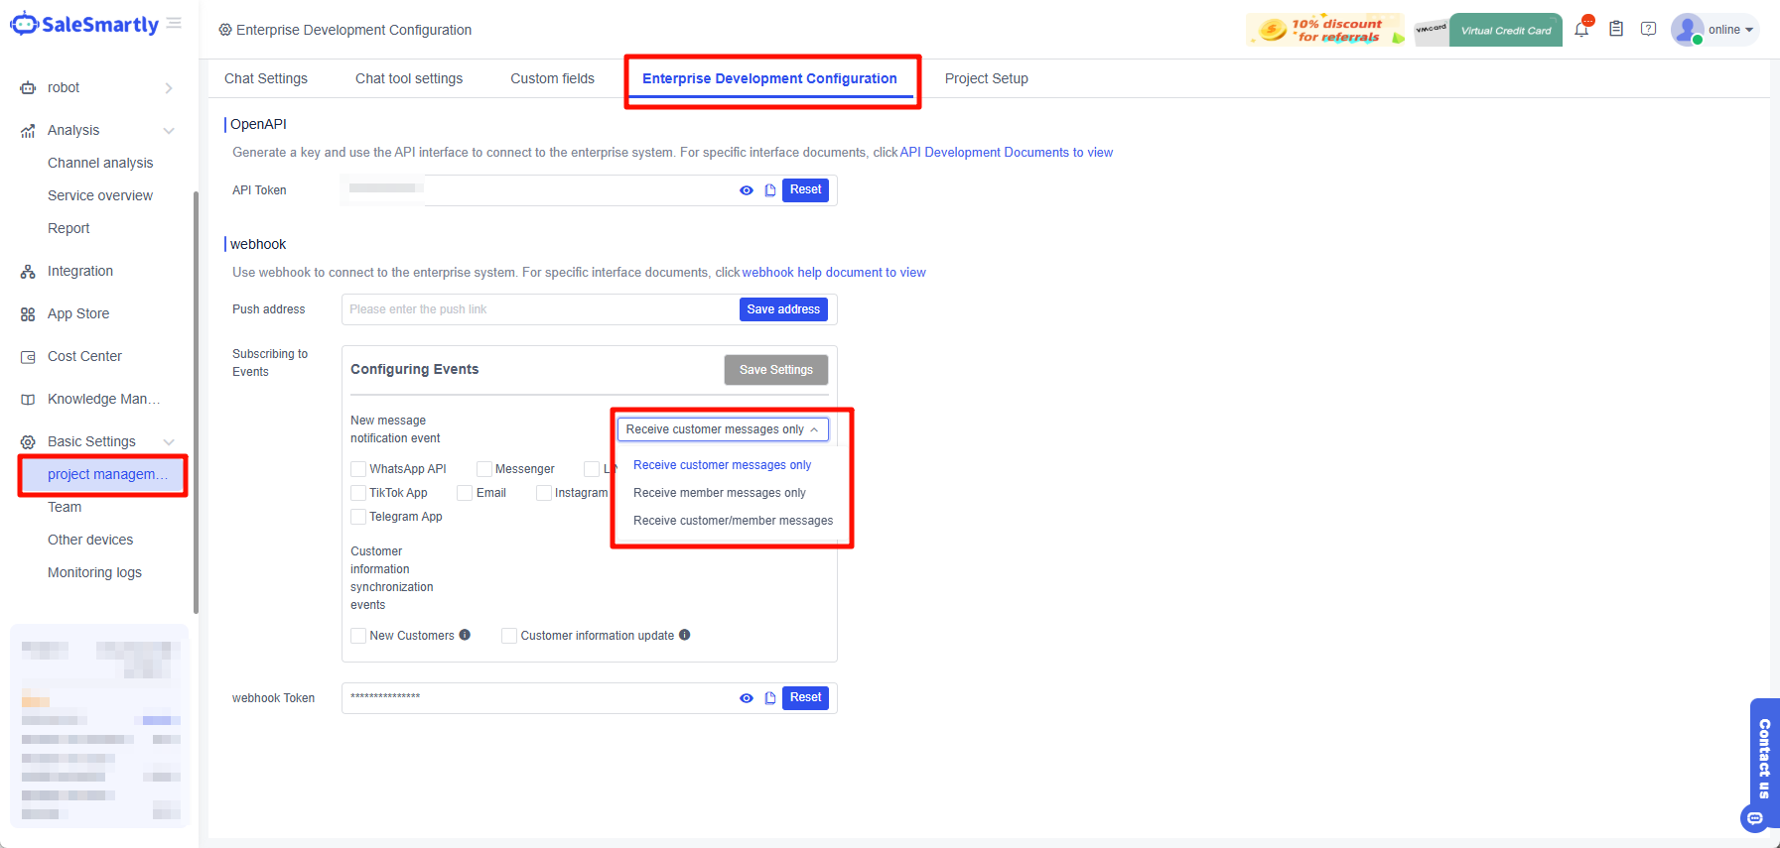Check the Instagram checkbox
This screenshot has height=848, width=1780.
click(544, 493)
